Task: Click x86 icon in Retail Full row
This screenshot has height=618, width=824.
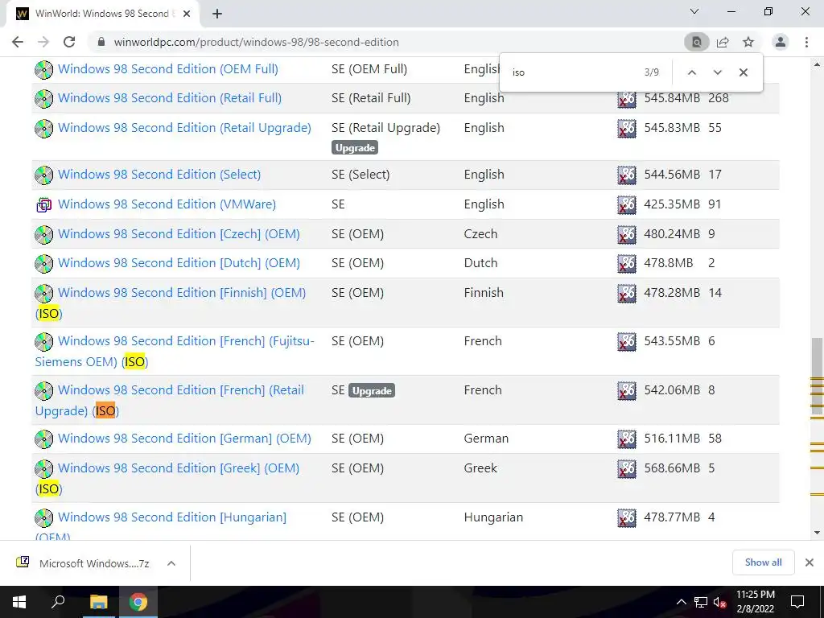Action: (x=626, y=98)
